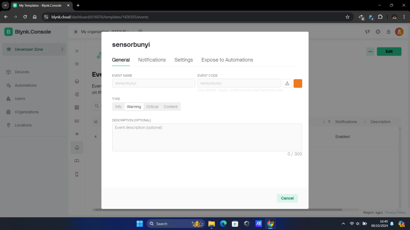Go to Expose to Automations tab
Viewport: 410px width, 230px height.
click(x=227, y=60)
